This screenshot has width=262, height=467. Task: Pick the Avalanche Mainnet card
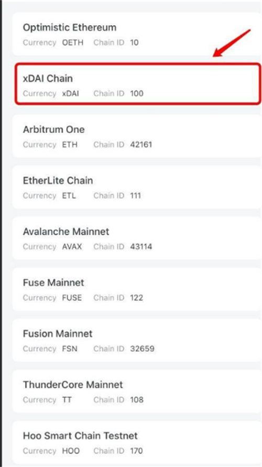point(137,238)
